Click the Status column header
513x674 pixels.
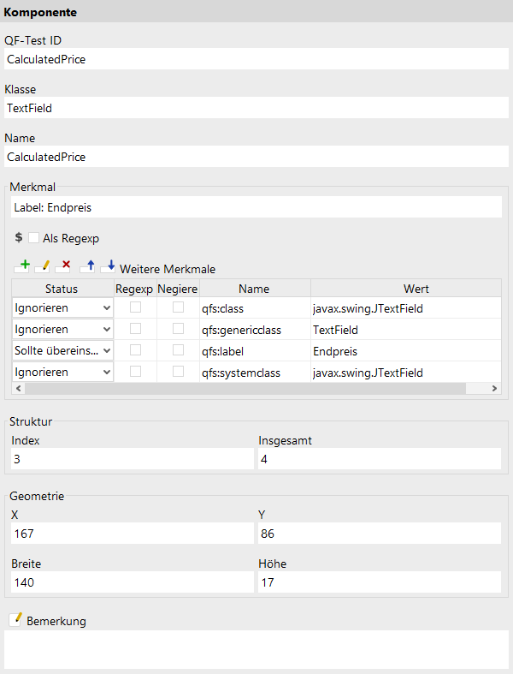62,289
